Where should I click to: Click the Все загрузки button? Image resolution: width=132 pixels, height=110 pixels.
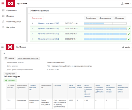click(37, 18)
